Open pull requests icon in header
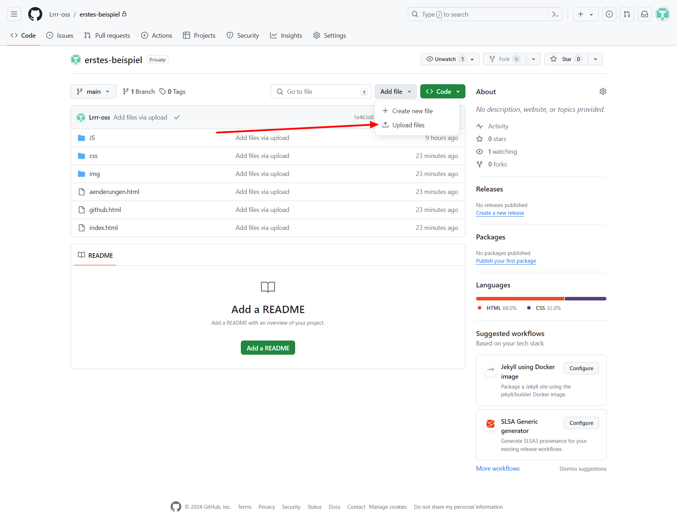The image size is (677, 530). click(x=627, y=14)
